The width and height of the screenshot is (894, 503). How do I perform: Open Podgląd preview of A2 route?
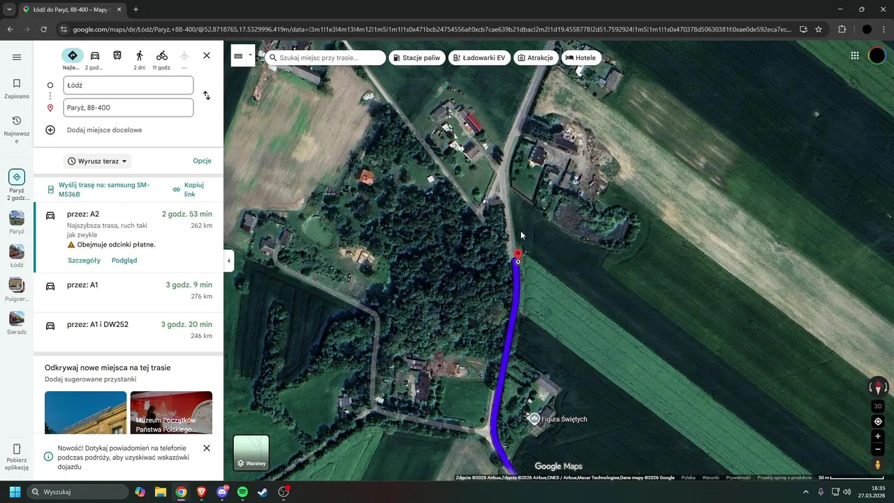[124, 261]
